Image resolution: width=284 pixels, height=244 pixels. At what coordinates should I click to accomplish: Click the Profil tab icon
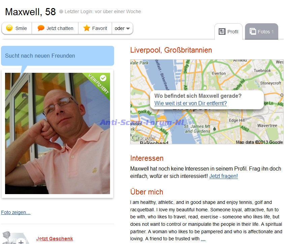click(222, 32)
